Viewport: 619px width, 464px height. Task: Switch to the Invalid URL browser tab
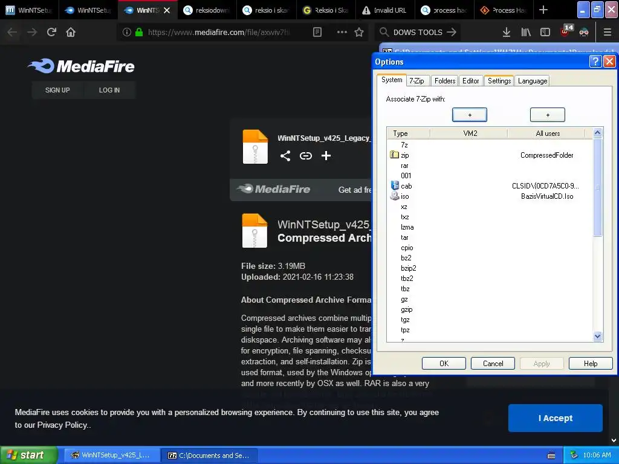[x=384, y=10]
